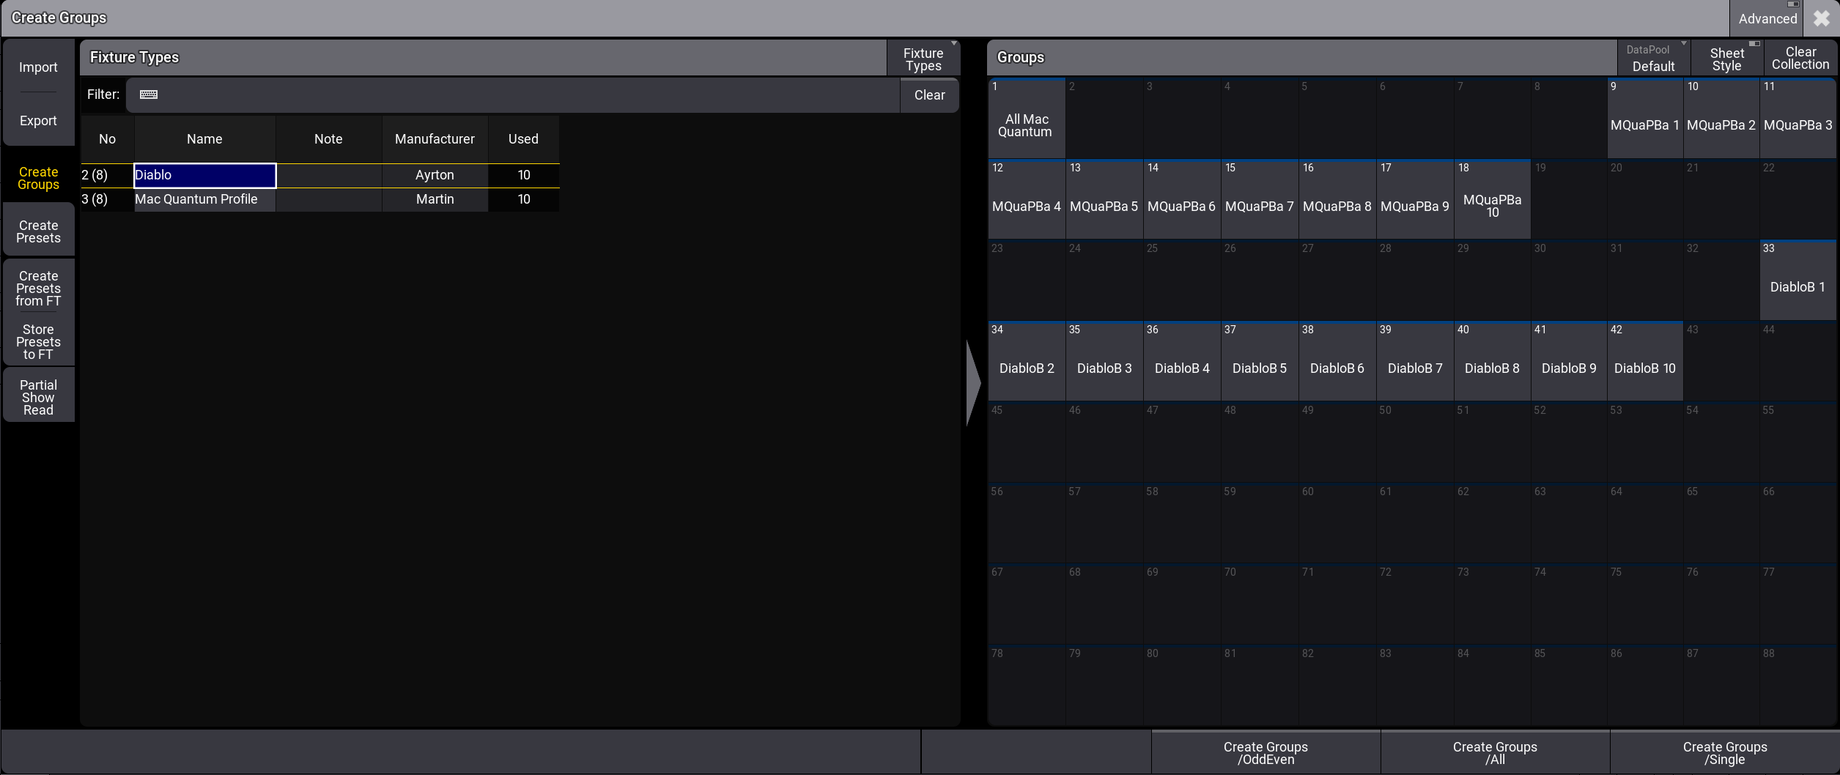Click the arrow divider between the panels
The height and width of the screenshot is (775, 1840).
[973, 383]
